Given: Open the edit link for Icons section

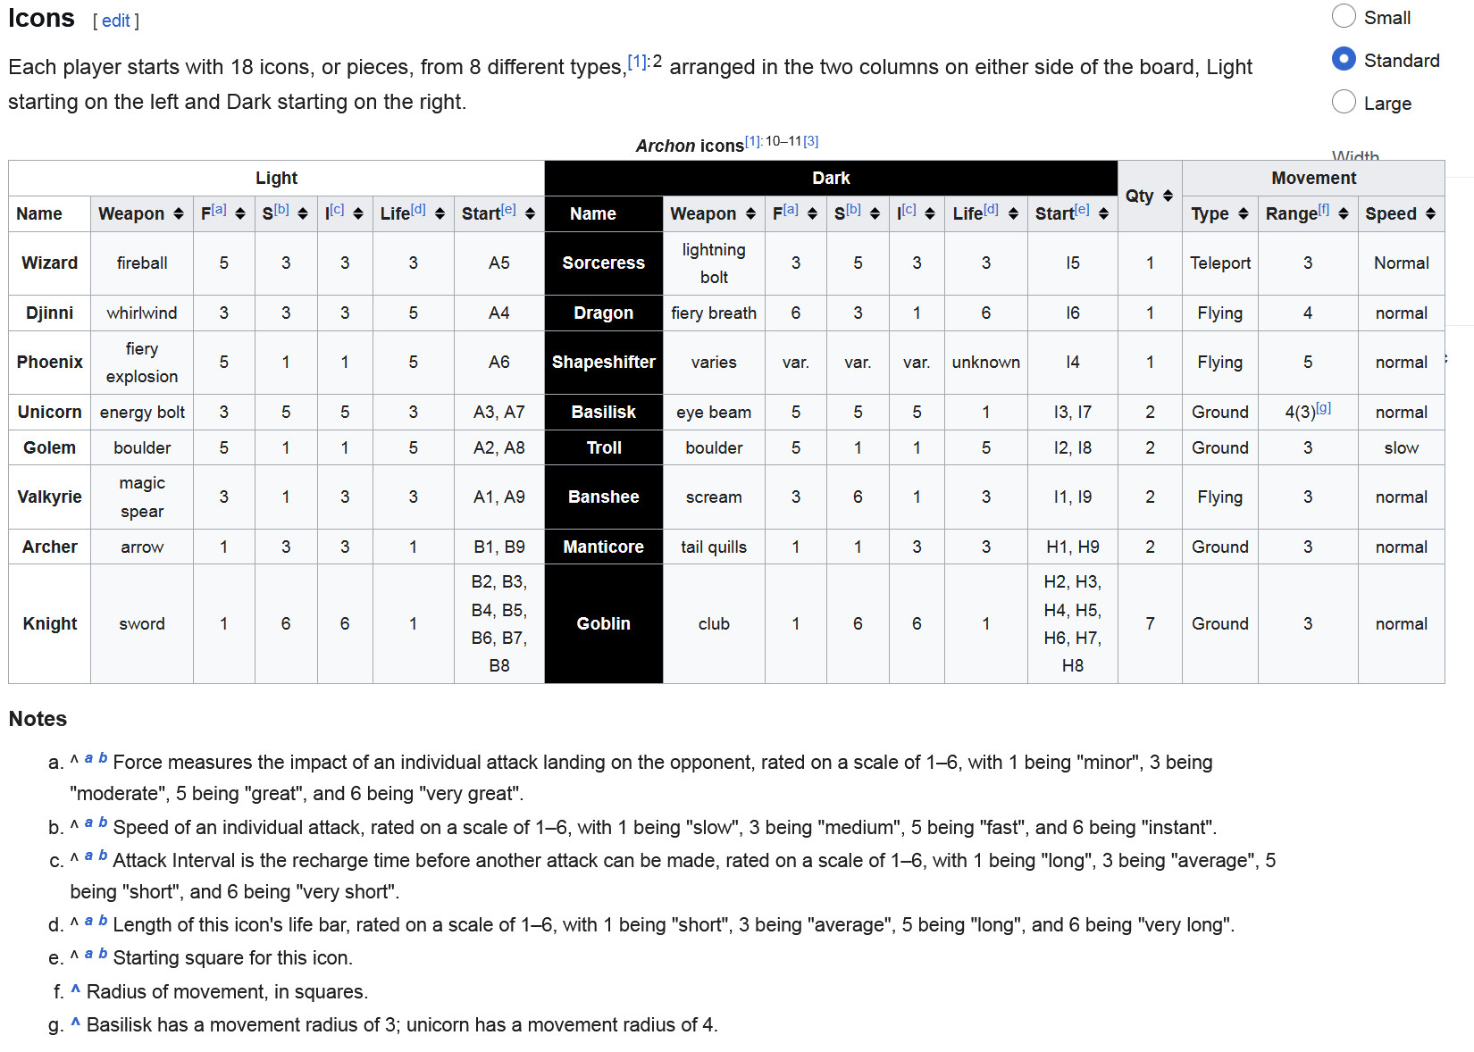Looking at the screenshot, I should point(116,21).
